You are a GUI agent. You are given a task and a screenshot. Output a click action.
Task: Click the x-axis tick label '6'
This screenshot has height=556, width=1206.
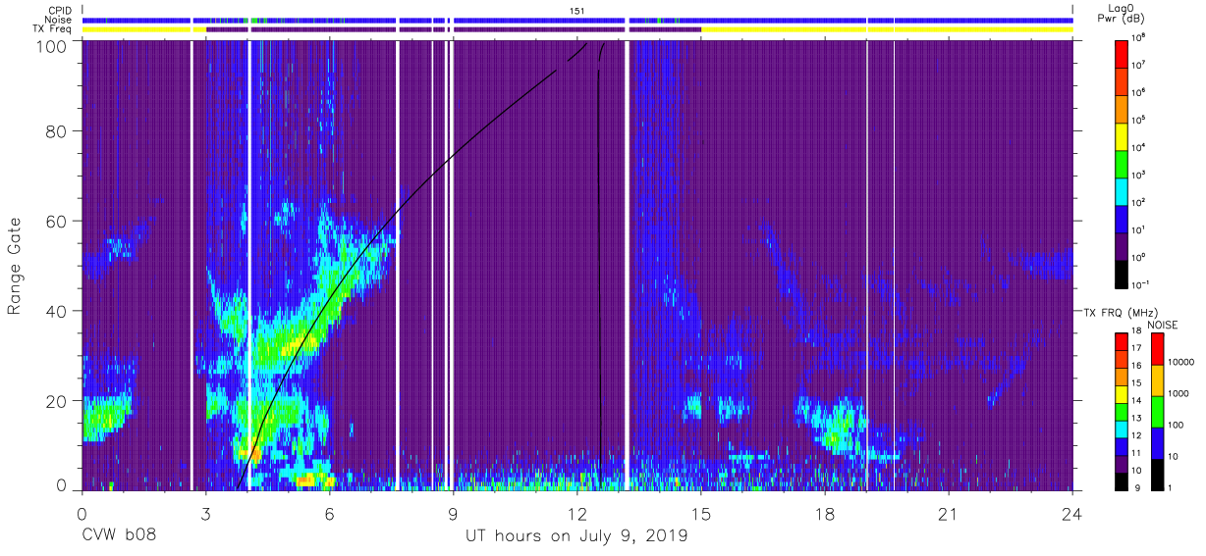coord(329,514)
